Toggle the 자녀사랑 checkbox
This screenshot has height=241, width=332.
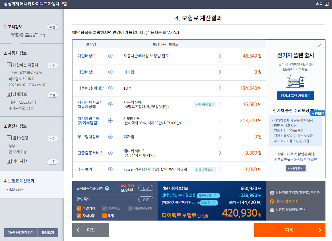[79, 216]
